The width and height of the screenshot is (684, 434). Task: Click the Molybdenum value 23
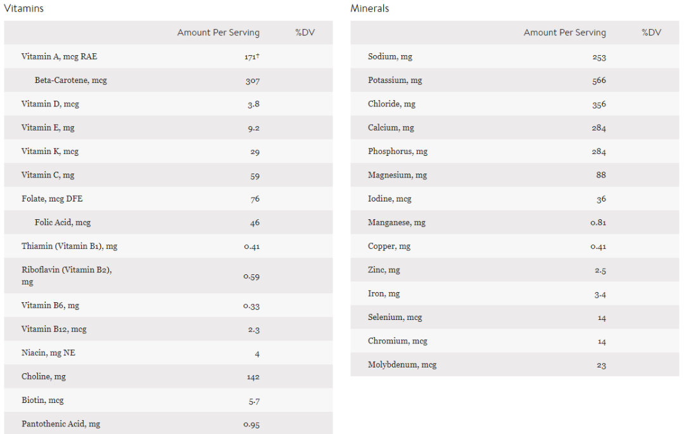(x=601, y=366)
